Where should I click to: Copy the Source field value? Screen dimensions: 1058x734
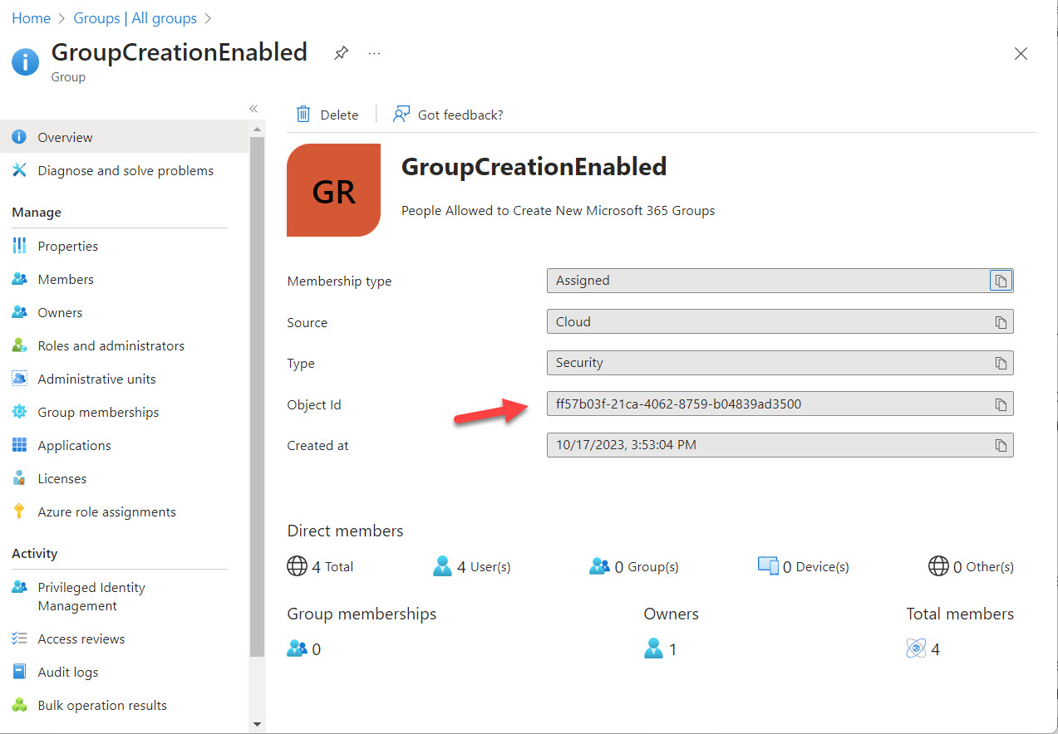pos(1001,322)
